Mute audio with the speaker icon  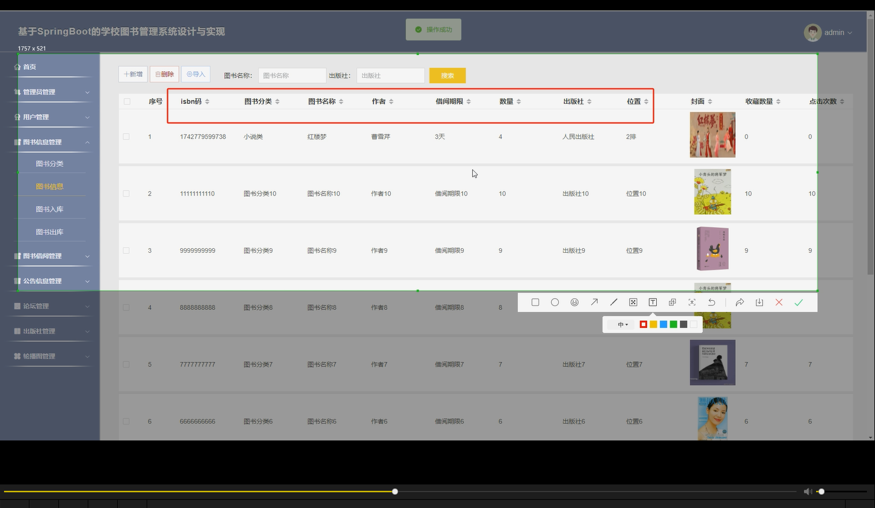(x=807, y=491)
